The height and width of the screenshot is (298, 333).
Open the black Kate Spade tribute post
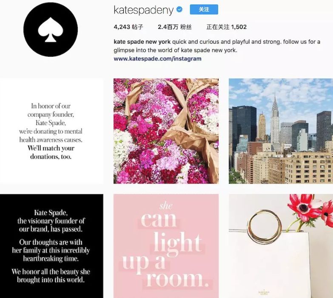[51, 246]
